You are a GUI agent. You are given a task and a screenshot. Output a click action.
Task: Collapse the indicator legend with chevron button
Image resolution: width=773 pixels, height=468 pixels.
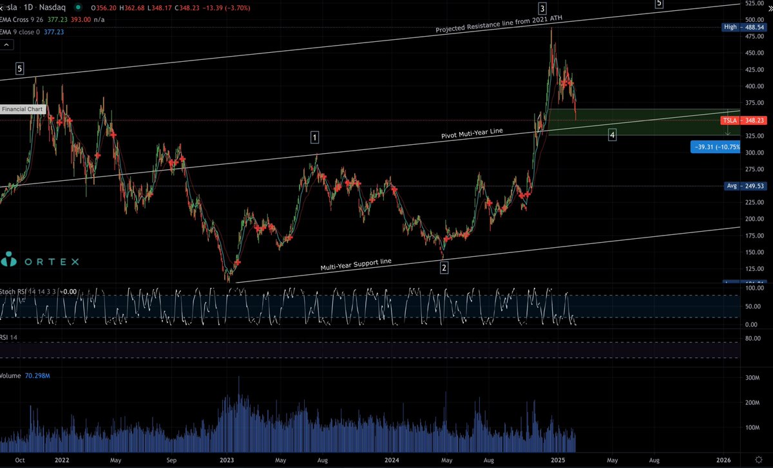(6, 45)
